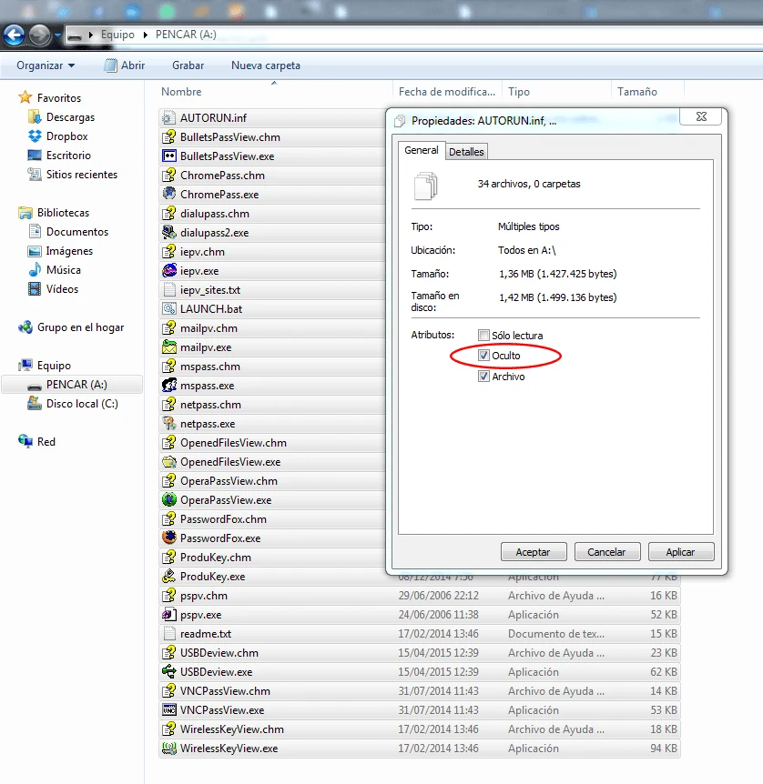Open Sitios recientes icon
The height and width of the screenshot is (784, 763).
click(35, 174)
